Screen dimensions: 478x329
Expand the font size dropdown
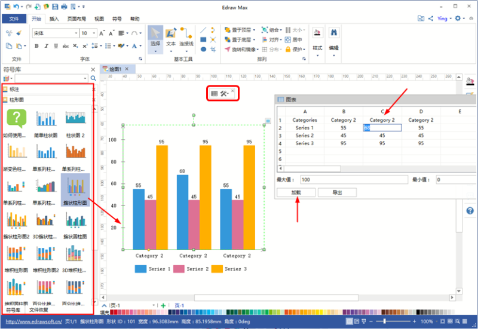pos(93,33)
